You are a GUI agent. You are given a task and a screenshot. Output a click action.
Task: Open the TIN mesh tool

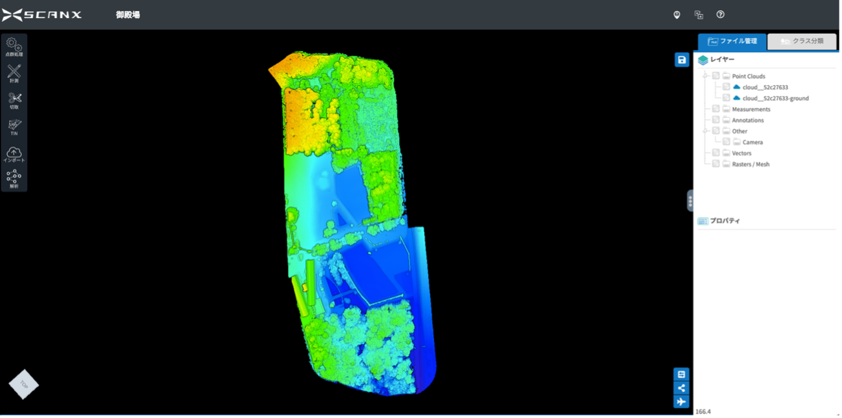[14, 126]
